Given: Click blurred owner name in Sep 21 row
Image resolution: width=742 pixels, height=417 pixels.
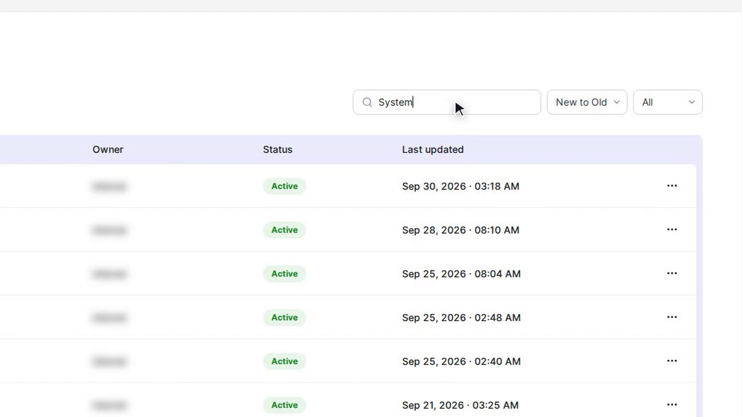Looking at the screenshot, I should pyautogui.click(x=109, y=405).
